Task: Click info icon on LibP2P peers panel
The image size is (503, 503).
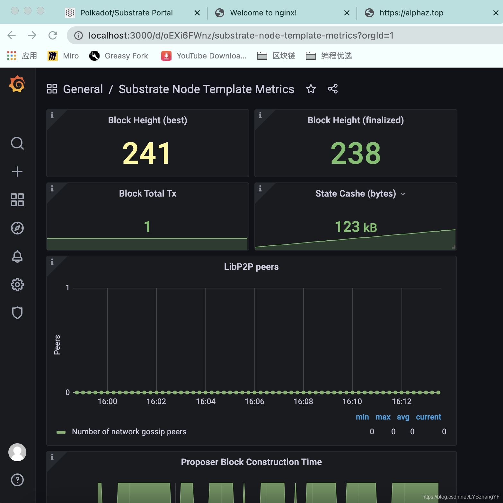Action: (52, 262)
